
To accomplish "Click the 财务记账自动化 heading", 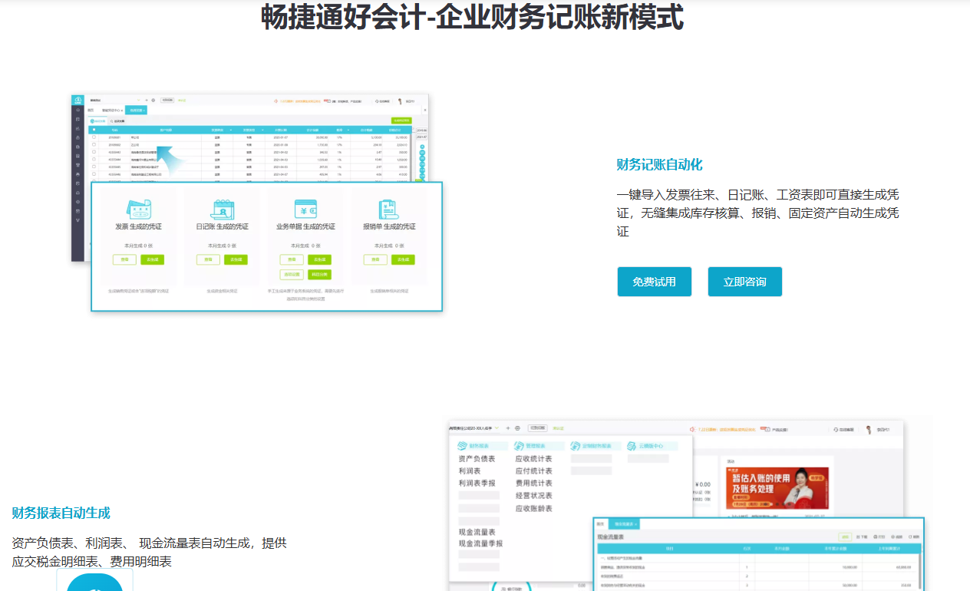I will point(659,165).
